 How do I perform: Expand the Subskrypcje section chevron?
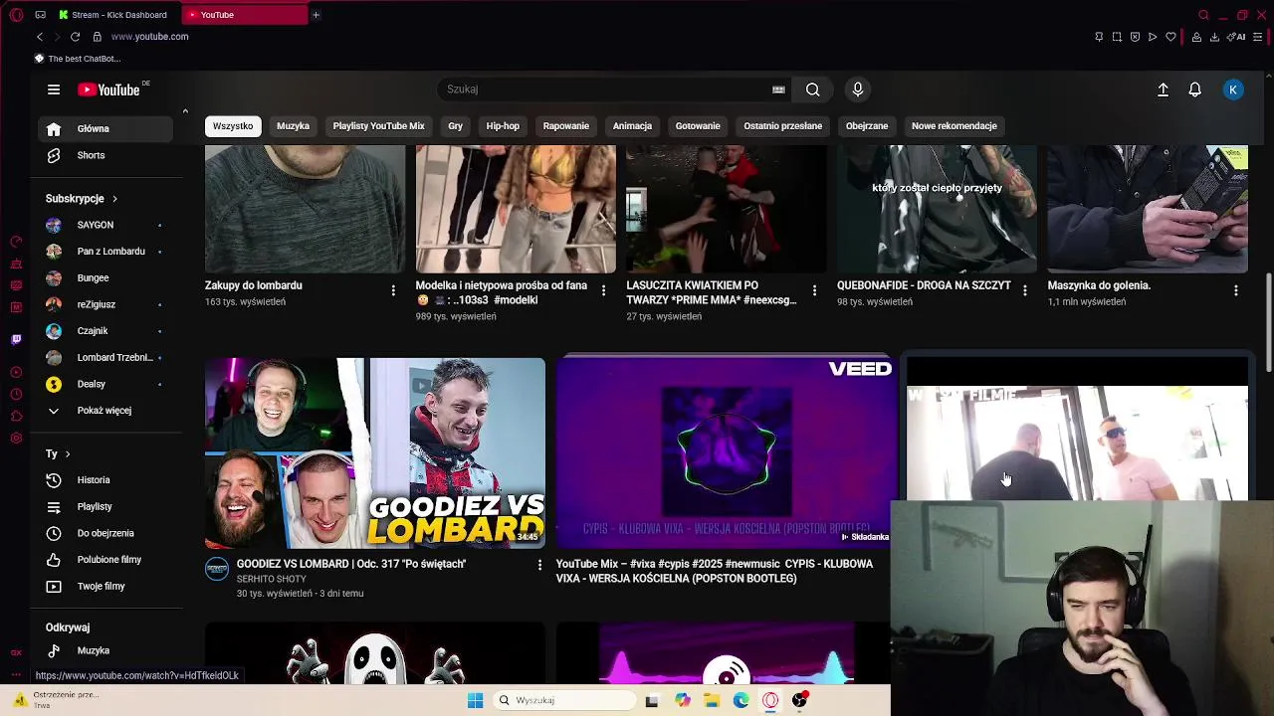(114, 199)
